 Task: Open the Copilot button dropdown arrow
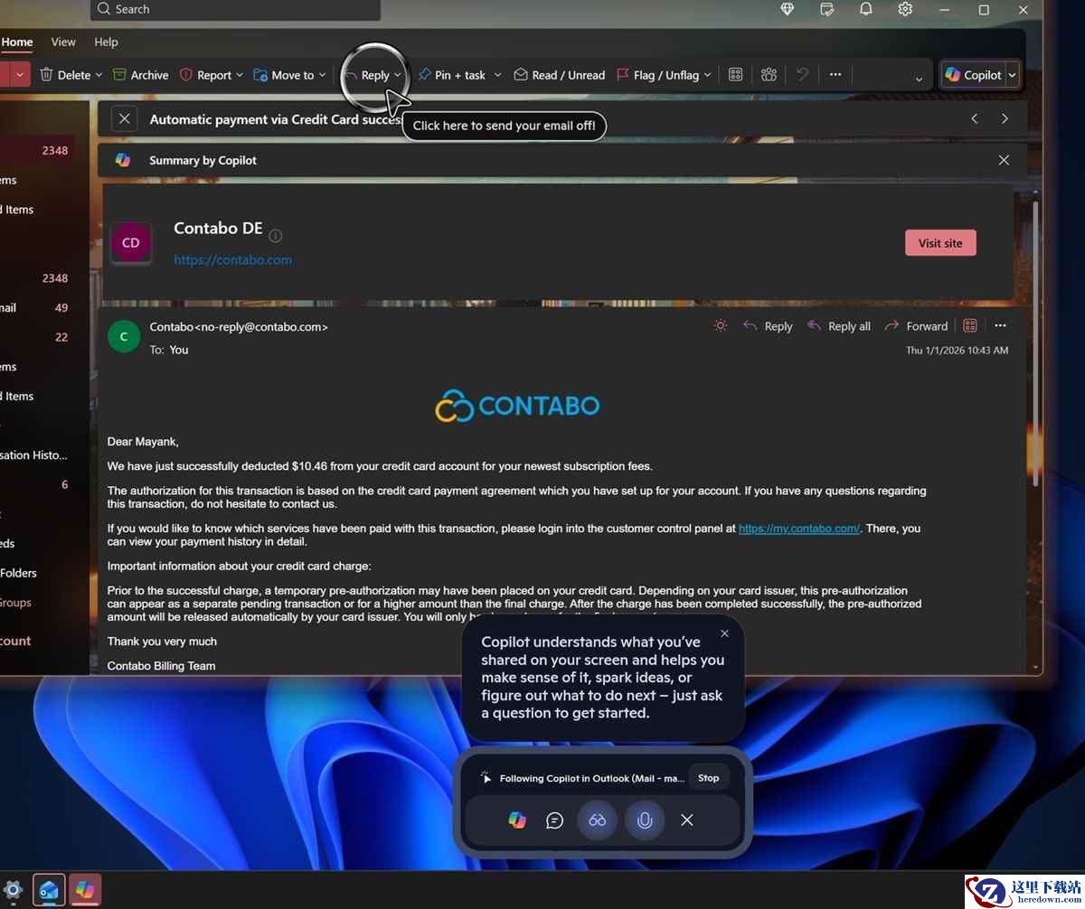1012,75
